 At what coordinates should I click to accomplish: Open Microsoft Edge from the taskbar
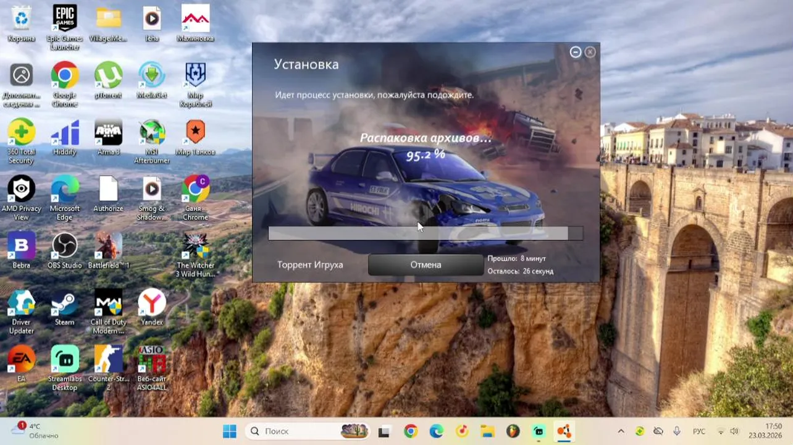click(436, 431)
